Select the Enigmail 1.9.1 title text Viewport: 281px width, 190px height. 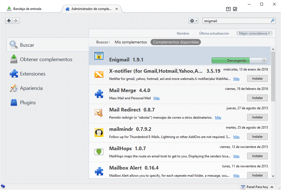click(x=126, y=59)
